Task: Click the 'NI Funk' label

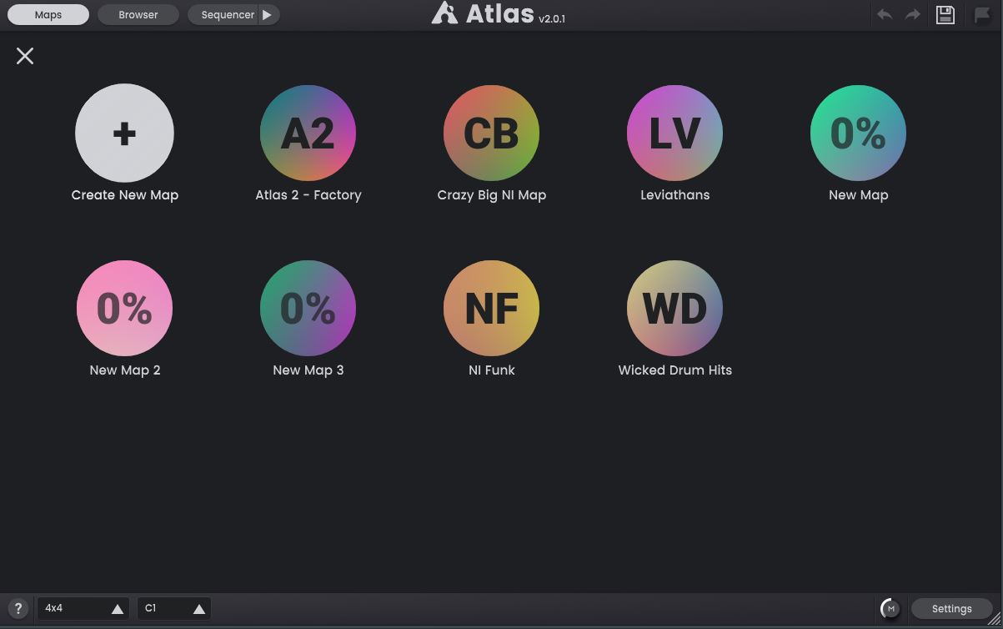Action: (x=492, y=370)
